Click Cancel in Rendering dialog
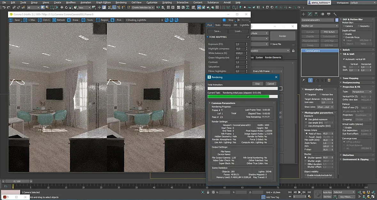The image size is (377, 200). click(x=271, y=84)
